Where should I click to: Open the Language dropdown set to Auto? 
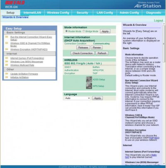[x=77, y=98]
